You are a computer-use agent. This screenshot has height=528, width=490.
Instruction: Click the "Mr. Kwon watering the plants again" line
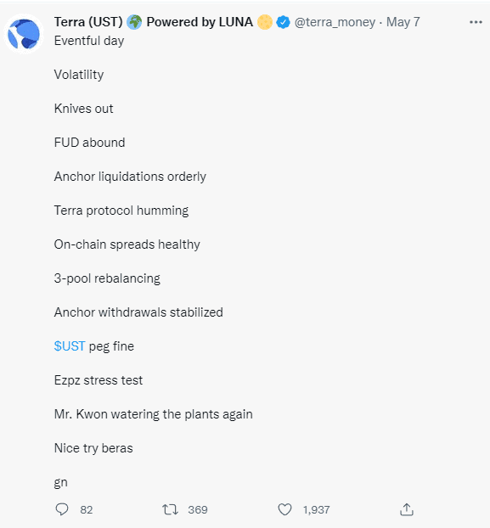(x=153, y=414)
